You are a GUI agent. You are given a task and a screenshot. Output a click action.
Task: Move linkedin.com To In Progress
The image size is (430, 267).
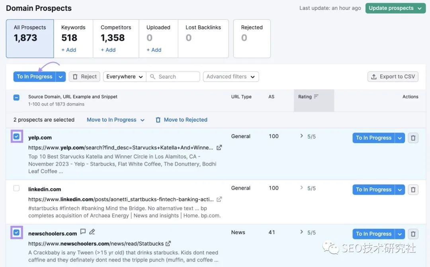pyautogui.click(x=373, y=190)
